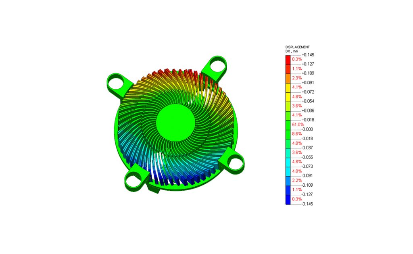Select the +0.036 legend value label
The height and width of the screenshot is (254, 413).
[308, 110]
